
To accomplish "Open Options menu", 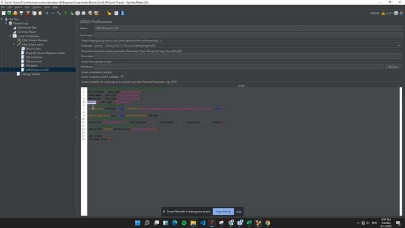I will point(37,7).
